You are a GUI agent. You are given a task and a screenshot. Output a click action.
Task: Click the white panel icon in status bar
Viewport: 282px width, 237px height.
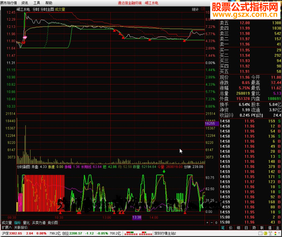point(261,234)
